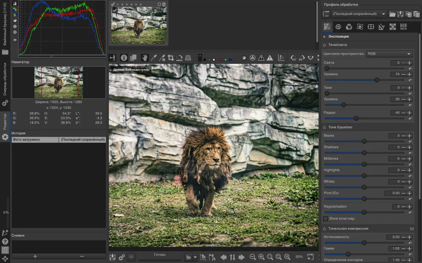Toggle the image info overlay
The height and width of the screenshot is (263, 422).
pyautogui.click(x=124, y=57)
